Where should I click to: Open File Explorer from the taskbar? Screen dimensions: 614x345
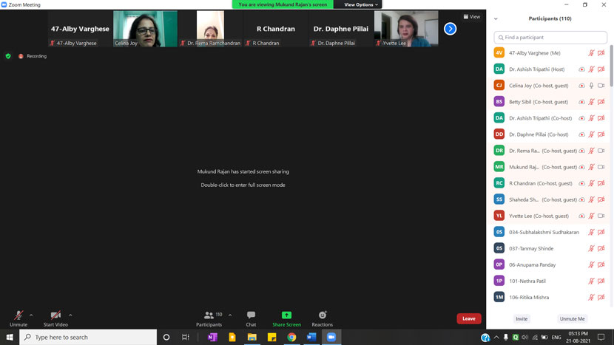(x=252, y=337)
